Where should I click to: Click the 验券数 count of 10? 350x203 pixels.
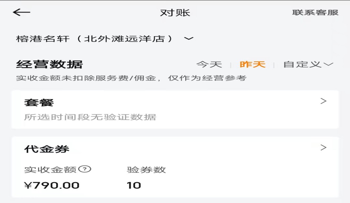coord(134,185)
